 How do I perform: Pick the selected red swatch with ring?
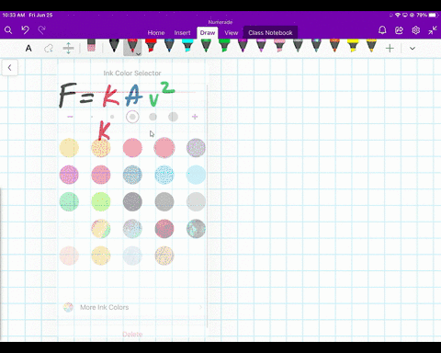[x=164, y=148]
